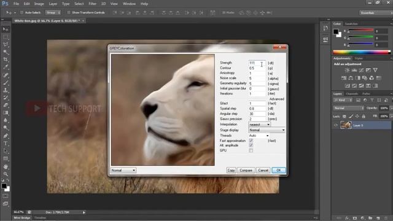393x221 pixels.
Task: Select the Hand tool
Action: (x=6, y=166)
